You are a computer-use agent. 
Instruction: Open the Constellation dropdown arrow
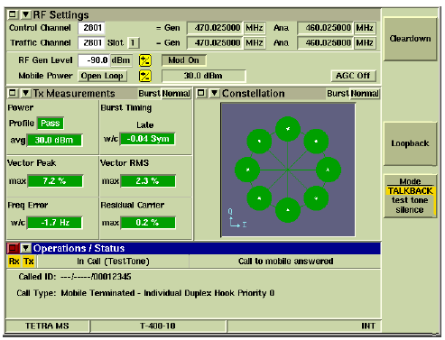214,93
